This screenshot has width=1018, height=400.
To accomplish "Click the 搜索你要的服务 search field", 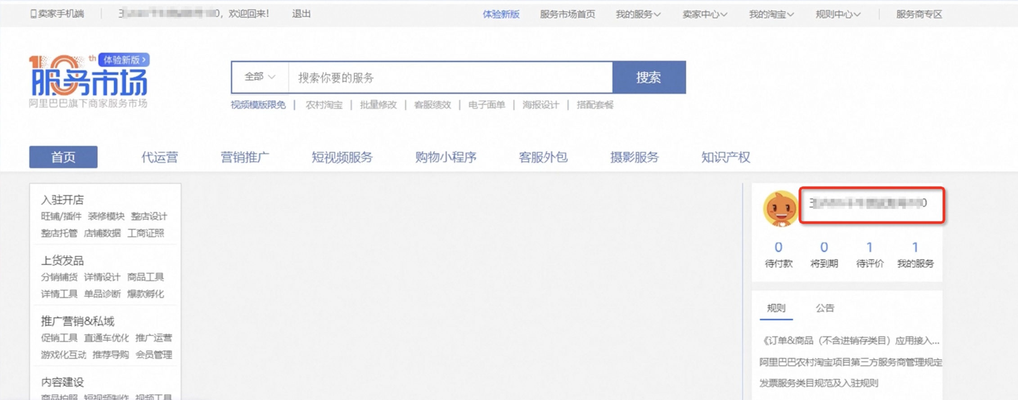I will (x=450, y=77).
